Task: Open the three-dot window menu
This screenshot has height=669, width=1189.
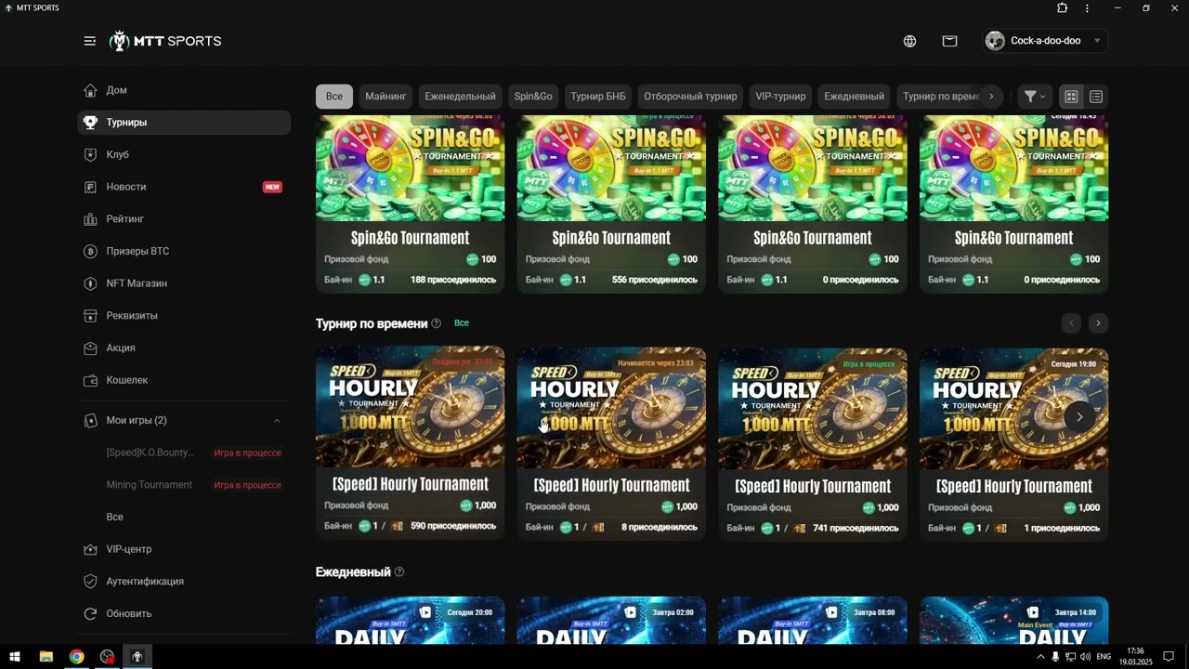Action: point(1087,8)
